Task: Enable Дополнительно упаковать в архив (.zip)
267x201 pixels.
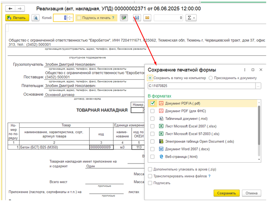Action: point(150,169)
